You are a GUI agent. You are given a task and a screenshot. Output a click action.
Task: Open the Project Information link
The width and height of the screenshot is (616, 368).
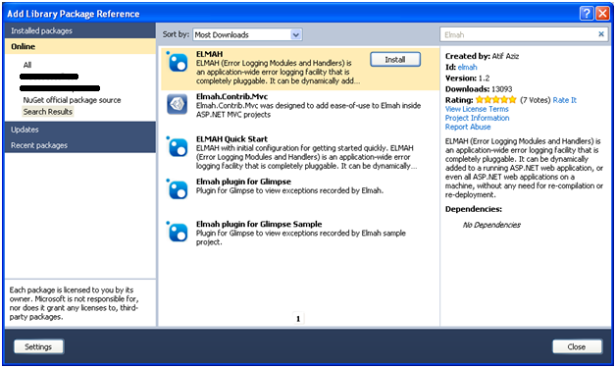(477, 118)
